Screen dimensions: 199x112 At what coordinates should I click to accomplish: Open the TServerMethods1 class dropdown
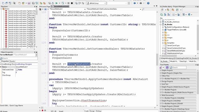point(85,9)
